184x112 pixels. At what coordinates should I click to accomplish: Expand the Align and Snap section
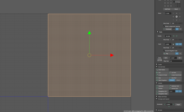tap(157, 96)
